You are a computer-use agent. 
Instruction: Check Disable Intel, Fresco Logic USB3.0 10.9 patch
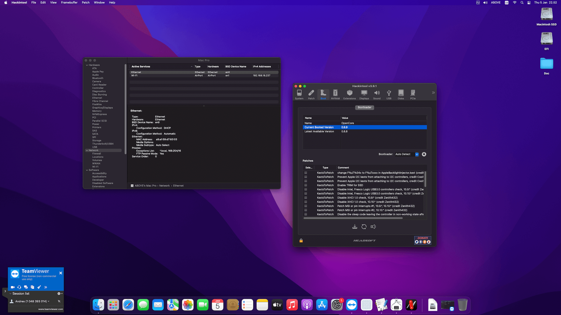pos(306,189)
